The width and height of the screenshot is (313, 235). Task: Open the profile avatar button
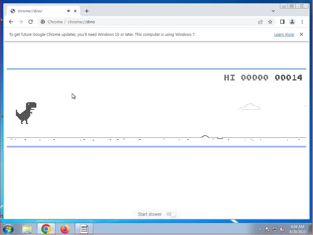pos(292,22)
